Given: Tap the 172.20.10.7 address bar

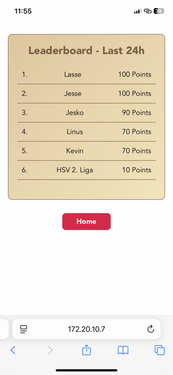Looking at the screenshot, I should [86, 329].
